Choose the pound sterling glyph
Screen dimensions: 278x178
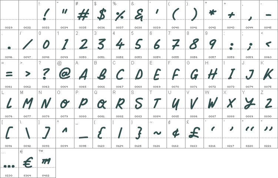tap(194, 133)
